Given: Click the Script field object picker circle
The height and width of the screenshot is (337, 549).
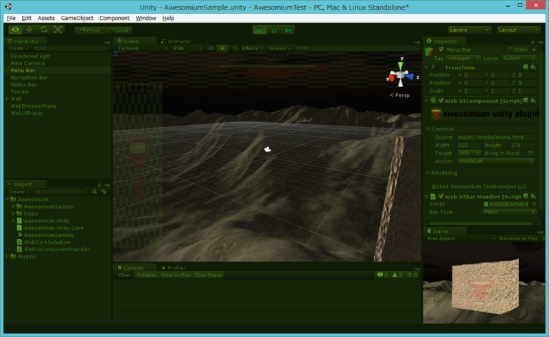Looking at the screenshot, I should pyautogui.click(x=534, y=204).
